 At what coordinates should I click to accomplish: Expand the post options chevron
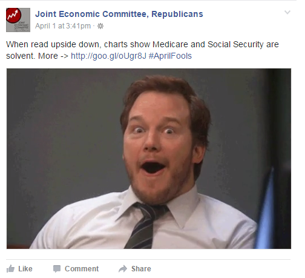click(287, 12)
